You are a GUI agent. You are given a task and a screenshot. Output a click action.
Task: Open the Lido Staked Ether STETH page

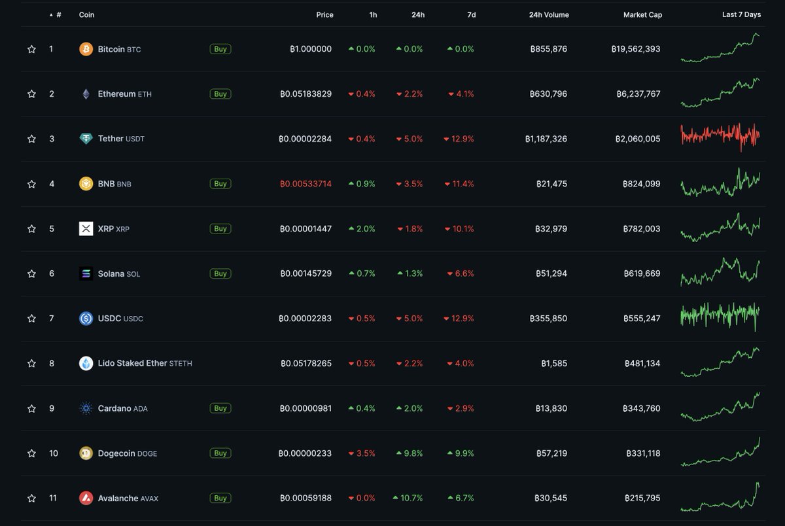pyautogui.click(x=145, y=363)
